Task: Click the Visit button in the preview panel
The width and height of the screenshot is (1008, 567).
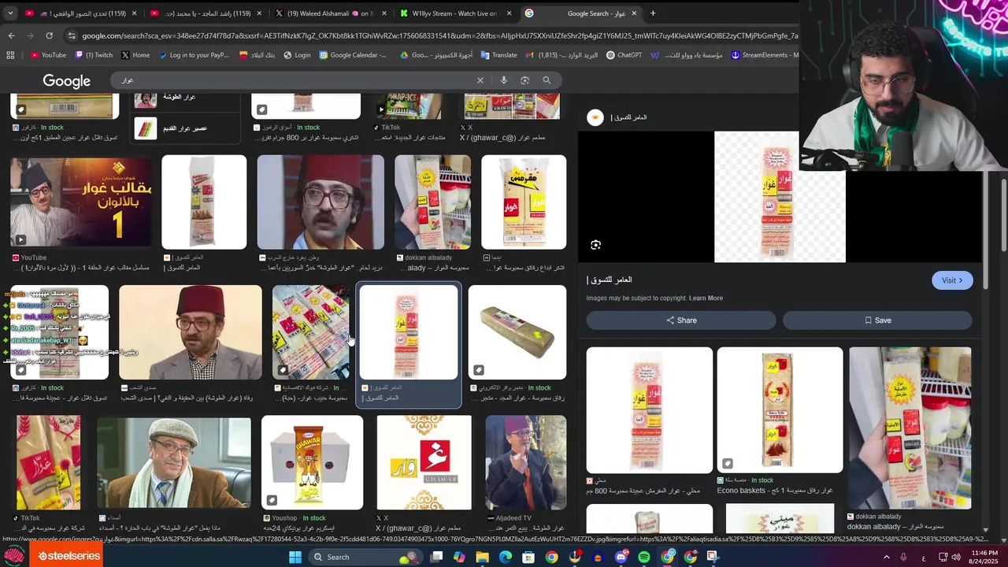Action: (x=952, y=280)
